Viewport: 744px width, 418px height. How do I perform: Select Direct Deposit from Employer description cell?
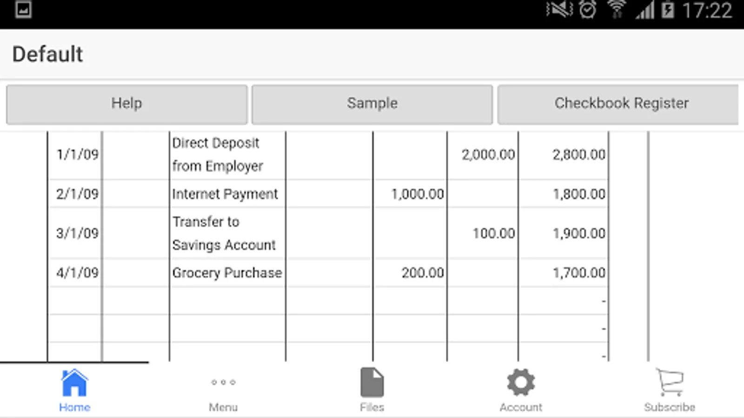pos(228,155)
